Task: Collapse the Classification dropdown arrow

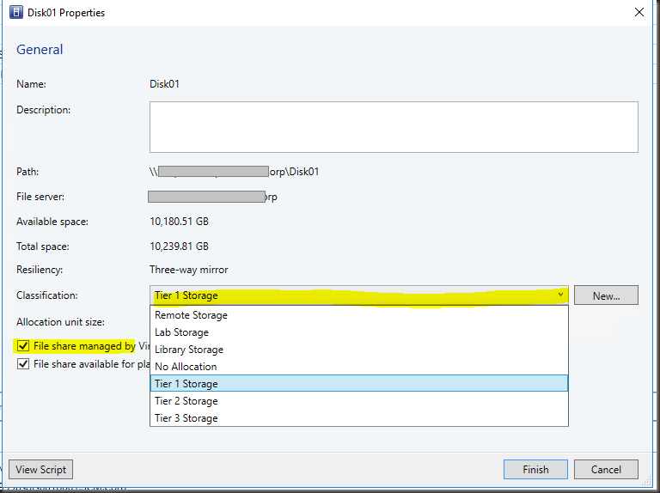Action: point(560,295)
